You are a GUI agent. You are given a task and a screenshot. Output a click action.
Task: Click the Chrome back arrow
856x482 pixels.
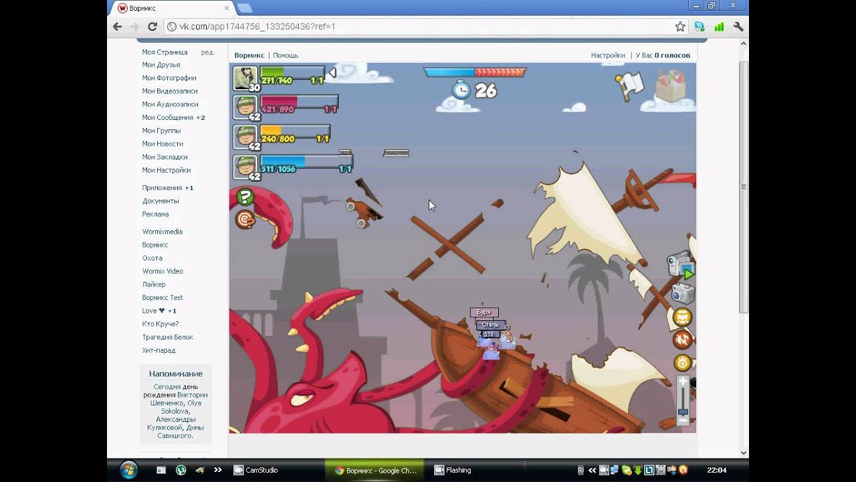tap(118, 27)
